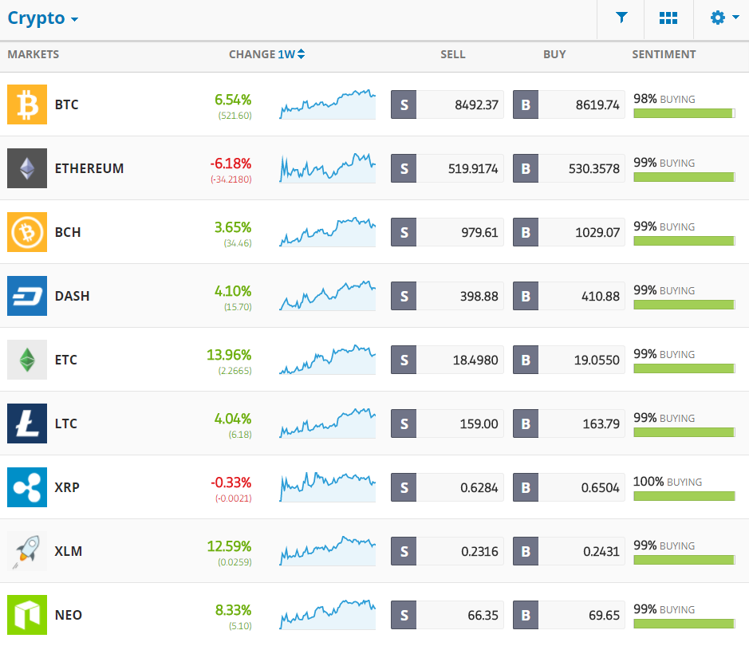Click the S button for XLM

(404, 551)
